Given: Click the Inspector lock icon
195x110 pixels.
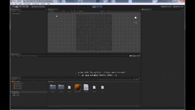Looking at the screenshot, I should 182,9.
